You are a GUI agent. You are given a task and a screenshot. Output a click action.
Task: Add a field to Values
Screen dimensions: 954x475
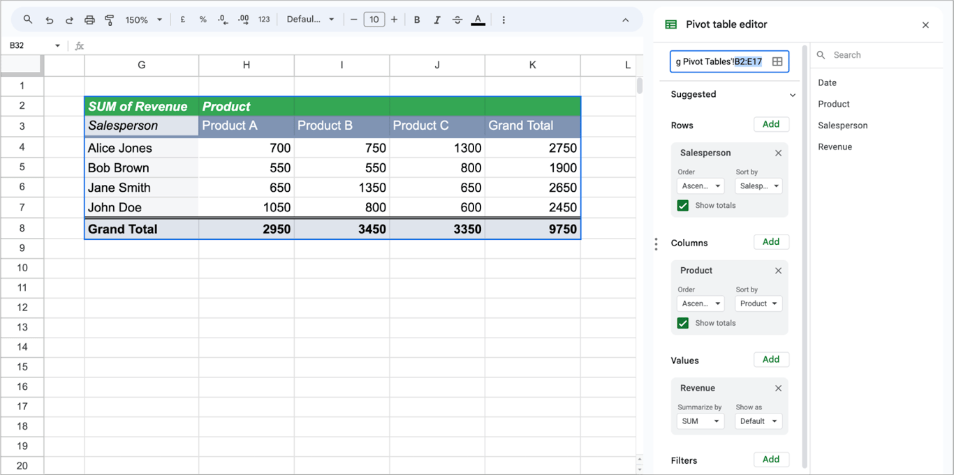[772, 359]
